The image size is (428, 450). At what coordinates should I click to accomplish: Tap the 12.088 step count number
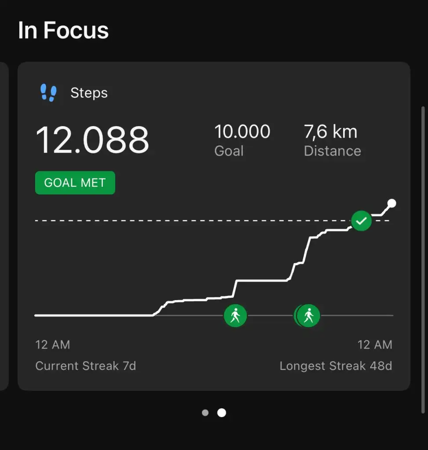tap(92, 140)
